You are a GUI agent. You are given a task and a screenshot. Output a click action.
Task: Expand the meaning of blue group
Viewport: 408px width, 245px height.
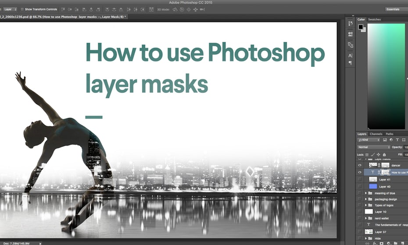click(x=366, y=193)
